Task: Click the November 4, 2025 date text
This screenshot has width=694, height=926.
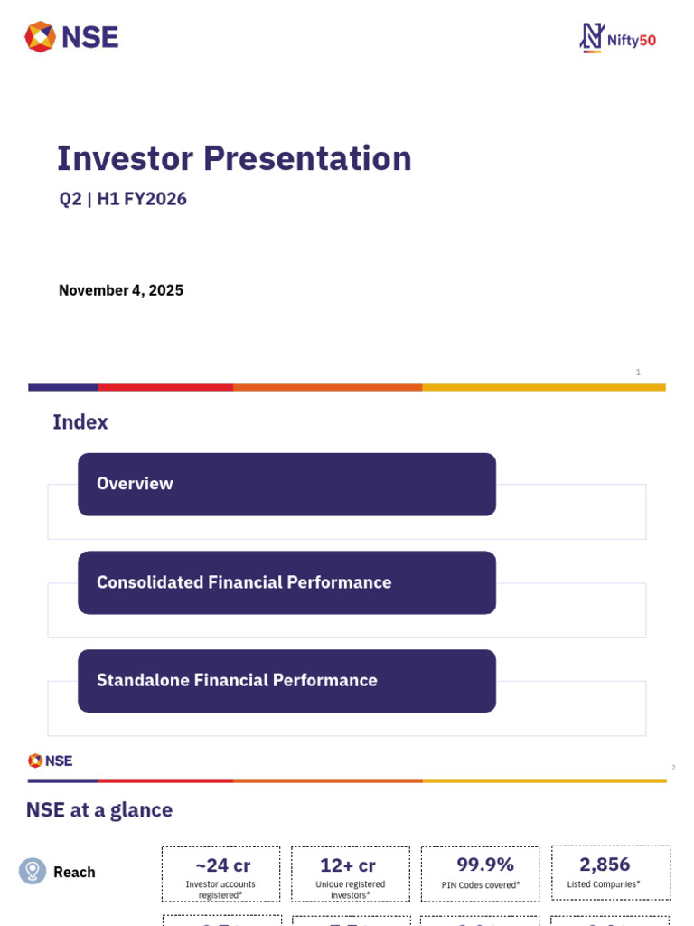Action: pos(121,290)
